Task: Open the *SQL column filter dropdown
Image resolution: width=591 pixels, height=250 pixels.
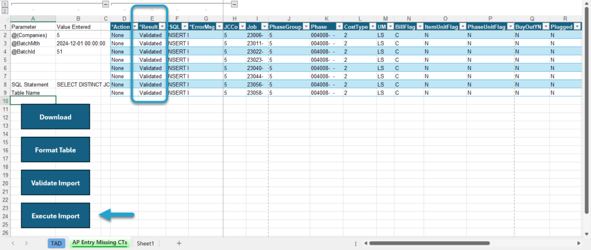Action: (x=185, y=27)
